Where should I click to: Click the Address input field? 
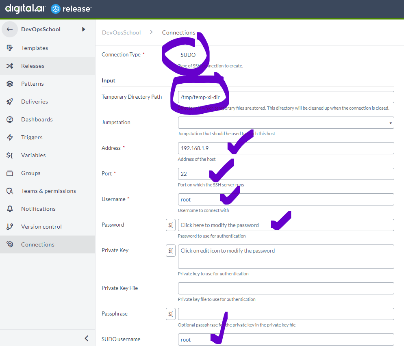click(x=286, y=148)
